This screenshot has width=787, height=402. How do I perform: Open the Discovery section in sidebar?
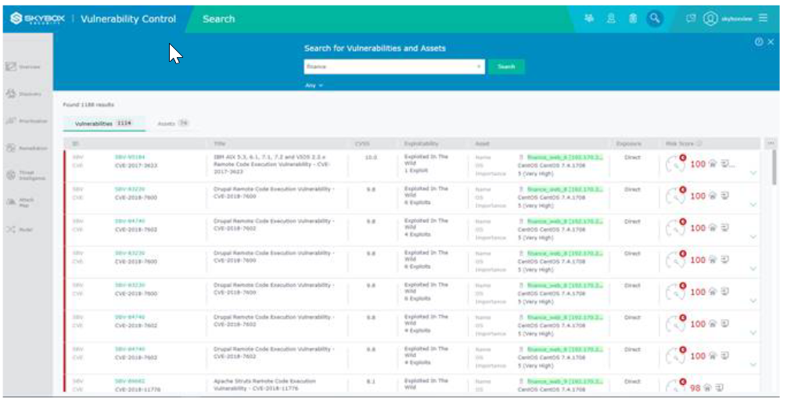point(23,94)
